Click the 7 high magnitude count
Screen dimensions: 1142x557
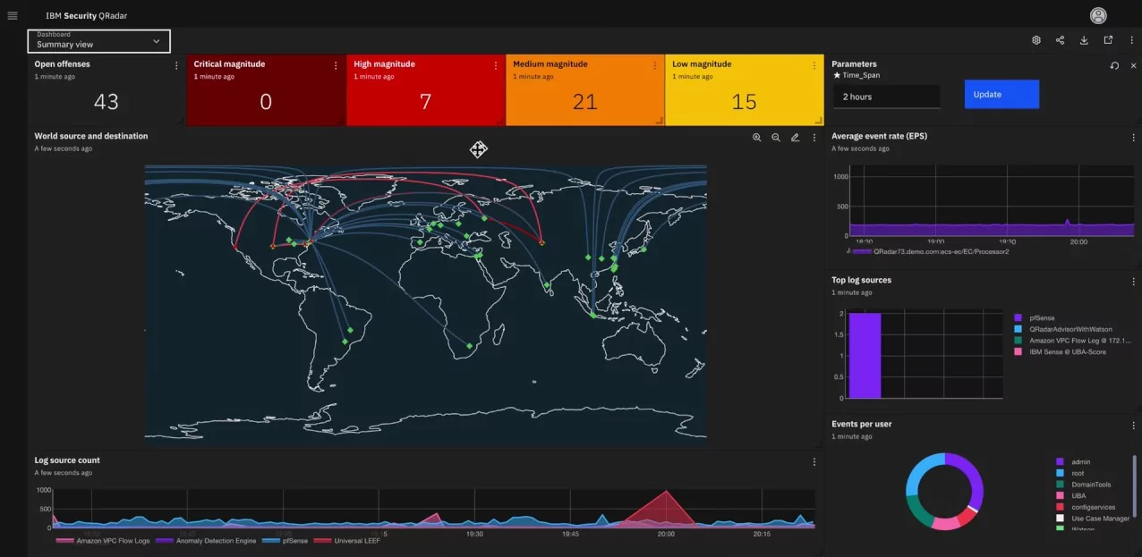tap(426, 102)
